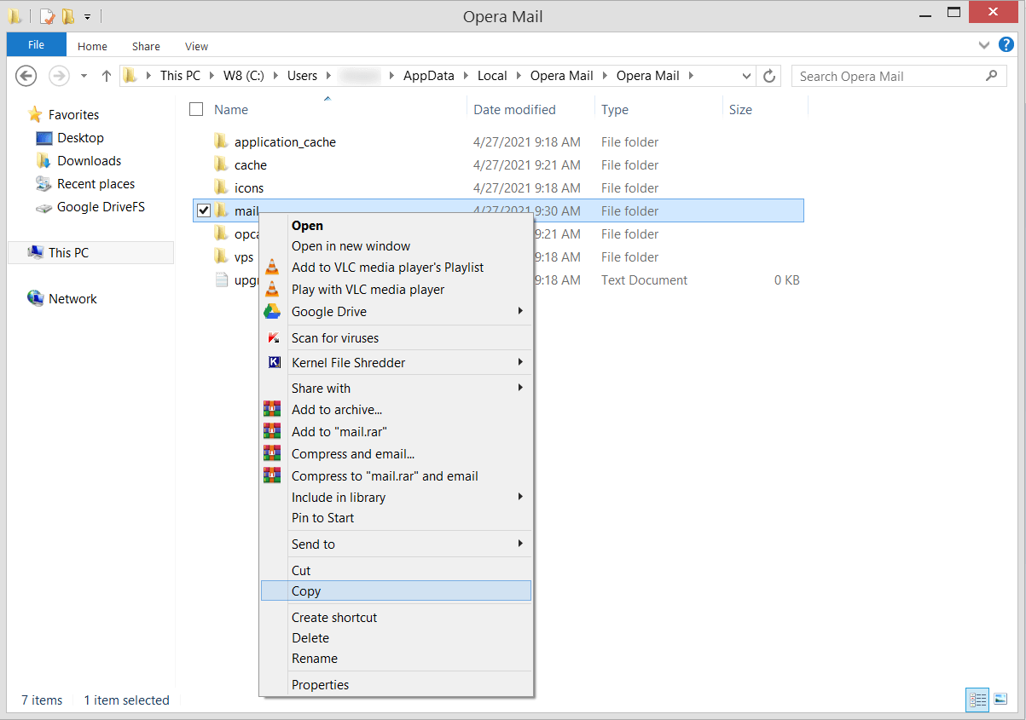
Task: Switch to Large icons view in status bar
Action: (1000, 700)
